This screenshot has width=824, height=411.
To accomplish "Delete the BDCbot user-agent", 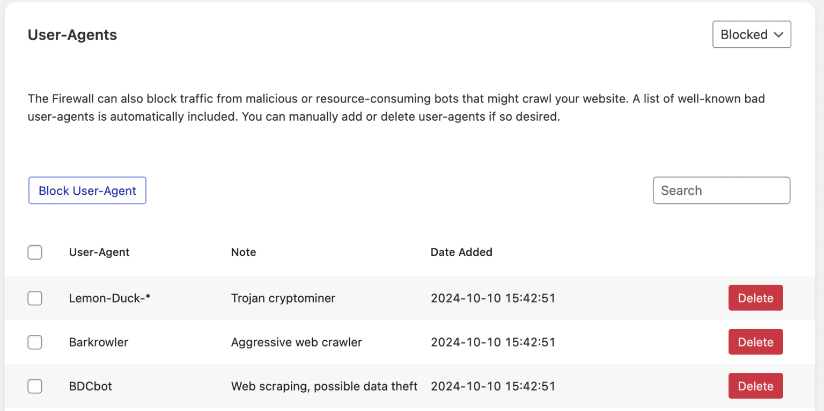I will point(755,386).
